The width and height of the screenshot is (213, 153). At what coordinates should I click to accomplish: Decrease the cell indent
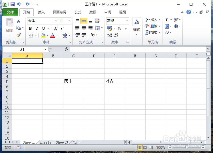[x=77, y=35]
